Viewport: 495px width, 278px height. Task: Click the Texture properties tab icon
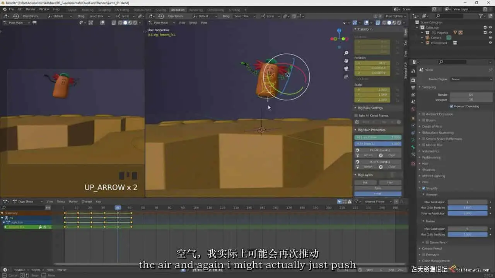pos(413,163)
